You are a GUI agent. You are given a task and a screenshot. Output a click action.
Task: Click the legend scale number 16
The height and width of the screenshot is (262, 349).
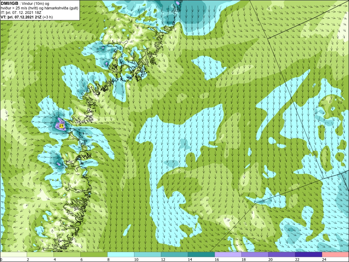click(217, 260)
